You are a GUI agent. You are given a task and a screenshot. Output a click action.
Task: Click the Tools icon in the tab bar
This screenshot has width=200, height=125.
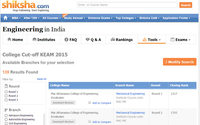pyautogui.click(x=145, y=40)
